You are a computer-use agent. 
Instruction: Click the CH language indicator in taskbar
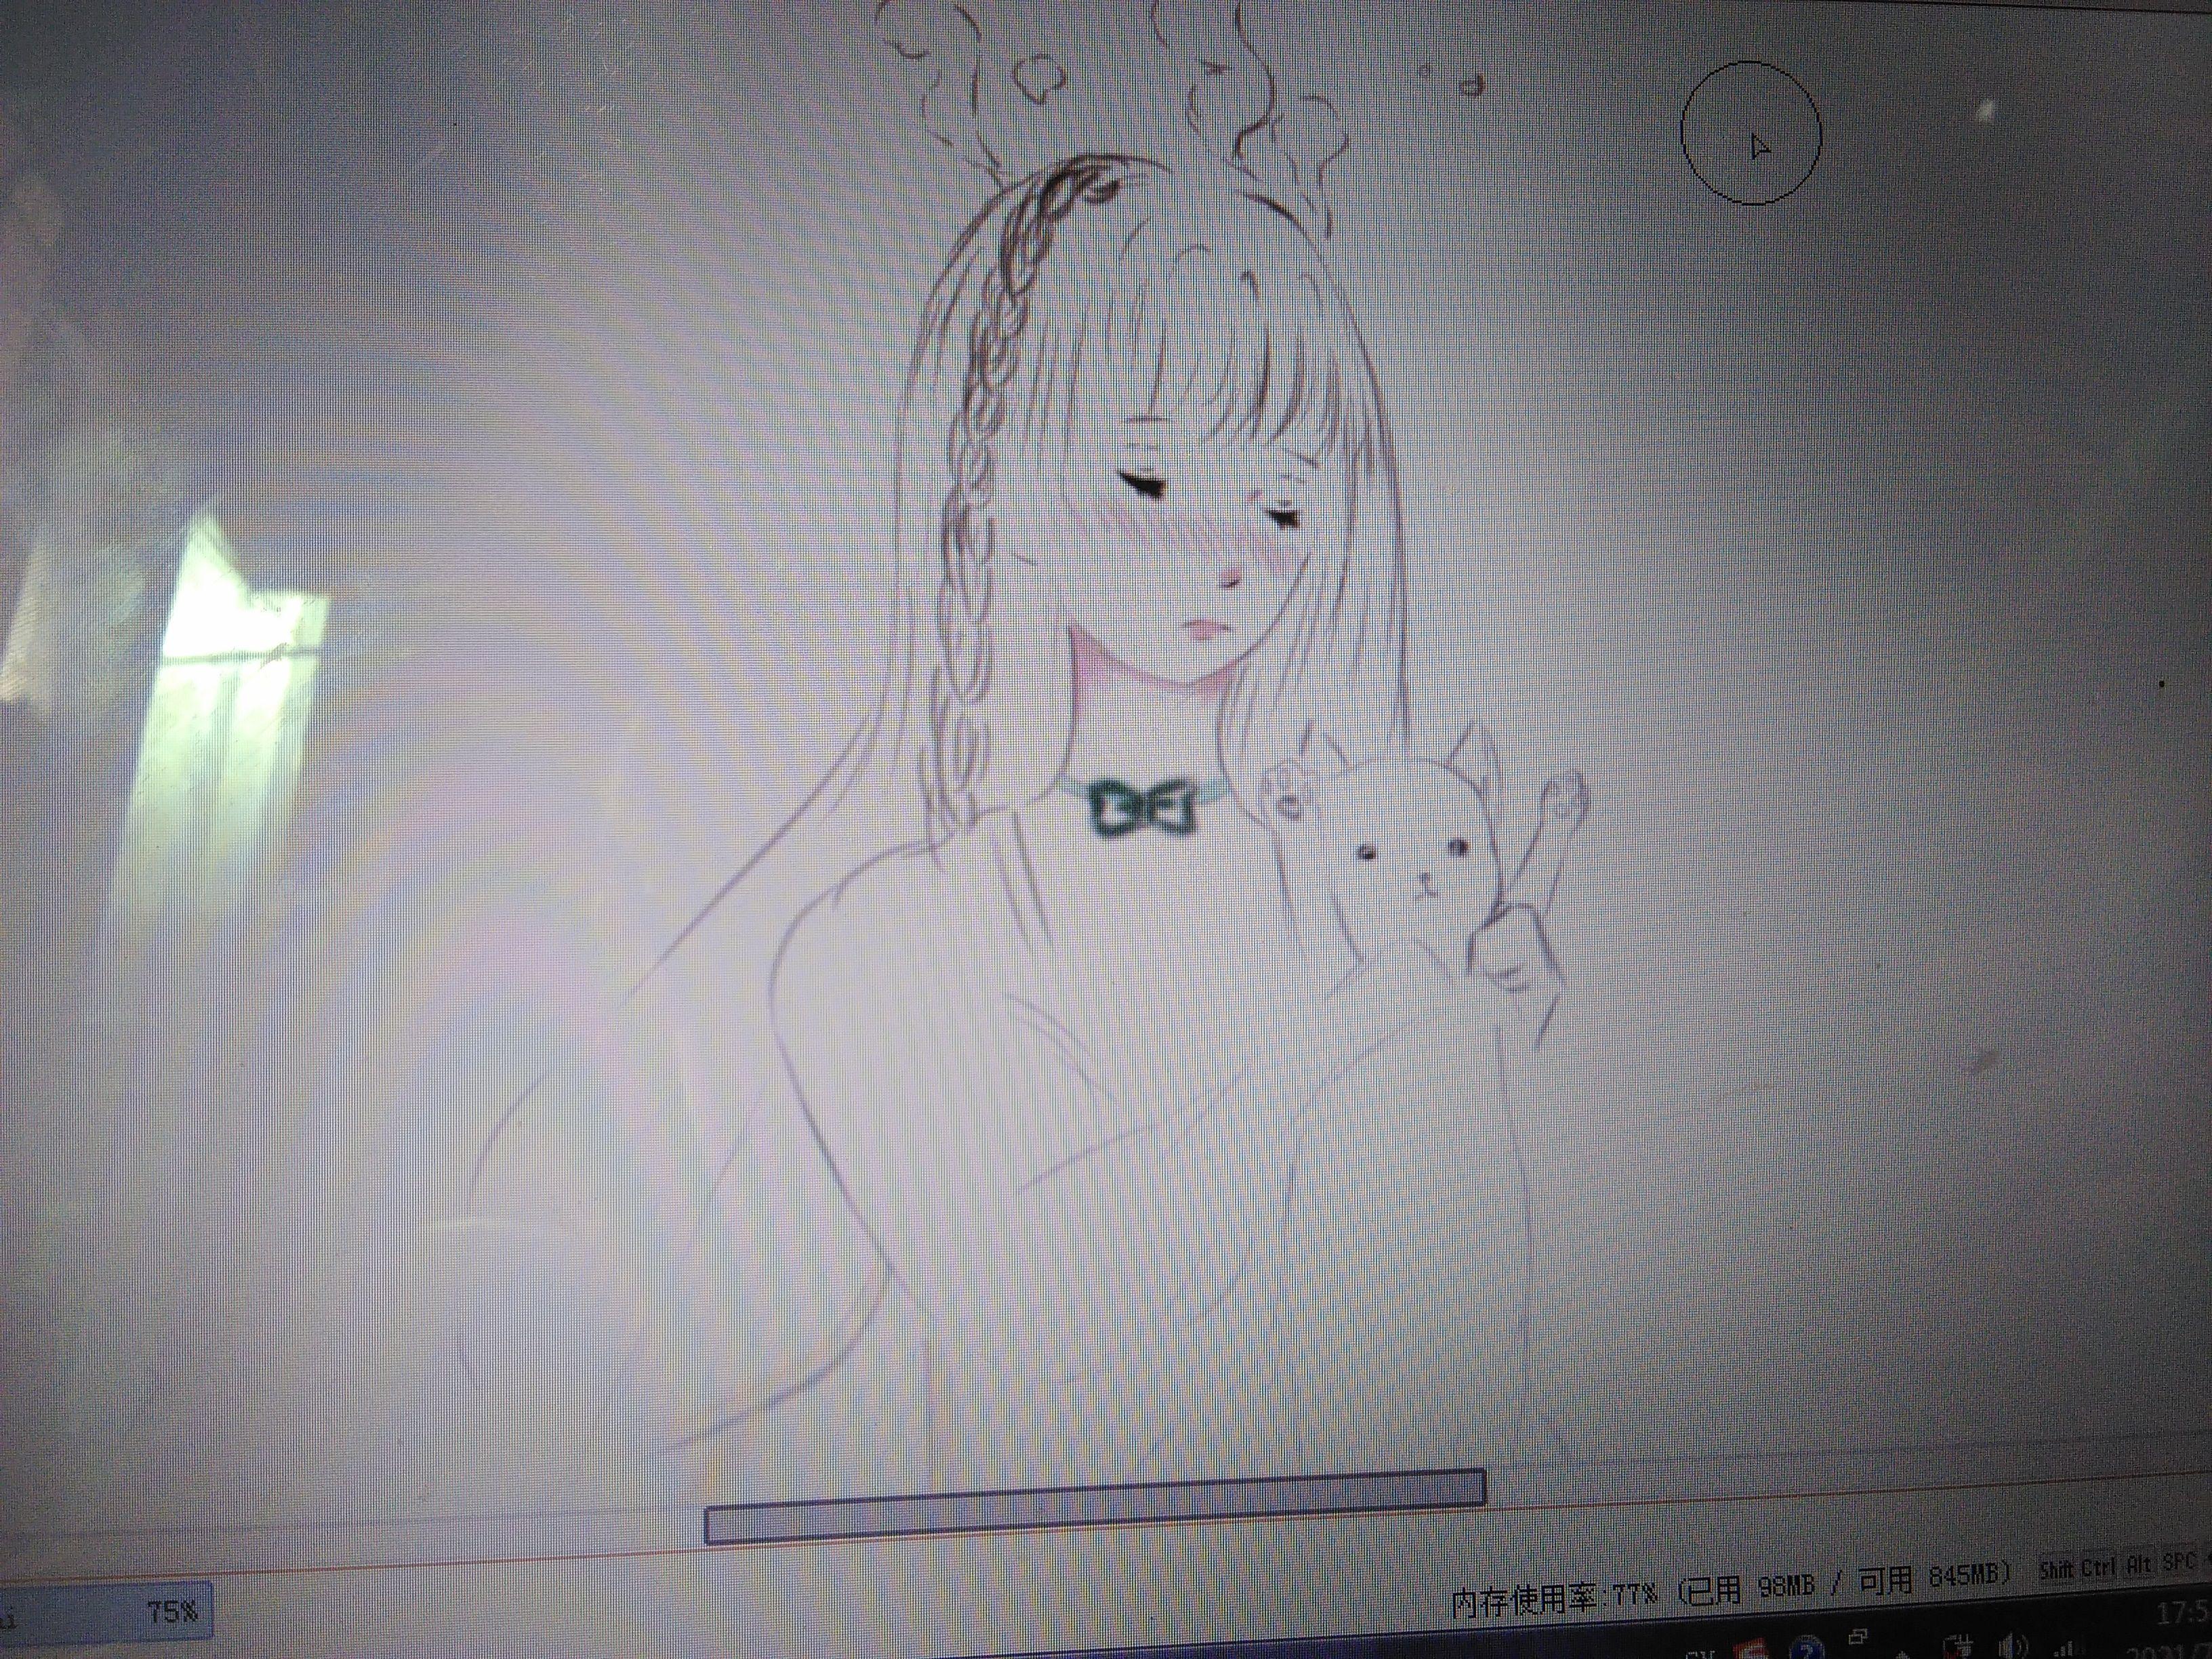tap(1700, 1655)
